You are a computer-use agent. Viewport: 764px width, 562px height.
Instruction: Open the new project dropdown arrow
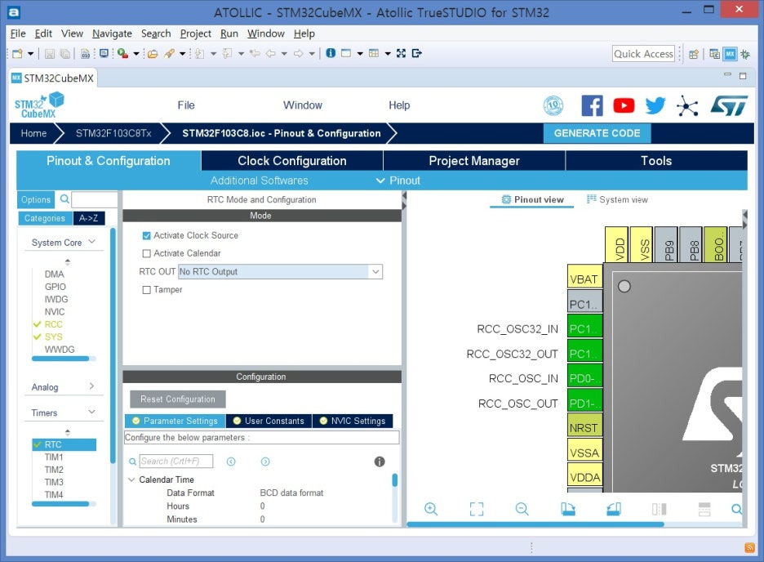click(x=30, y=53)
